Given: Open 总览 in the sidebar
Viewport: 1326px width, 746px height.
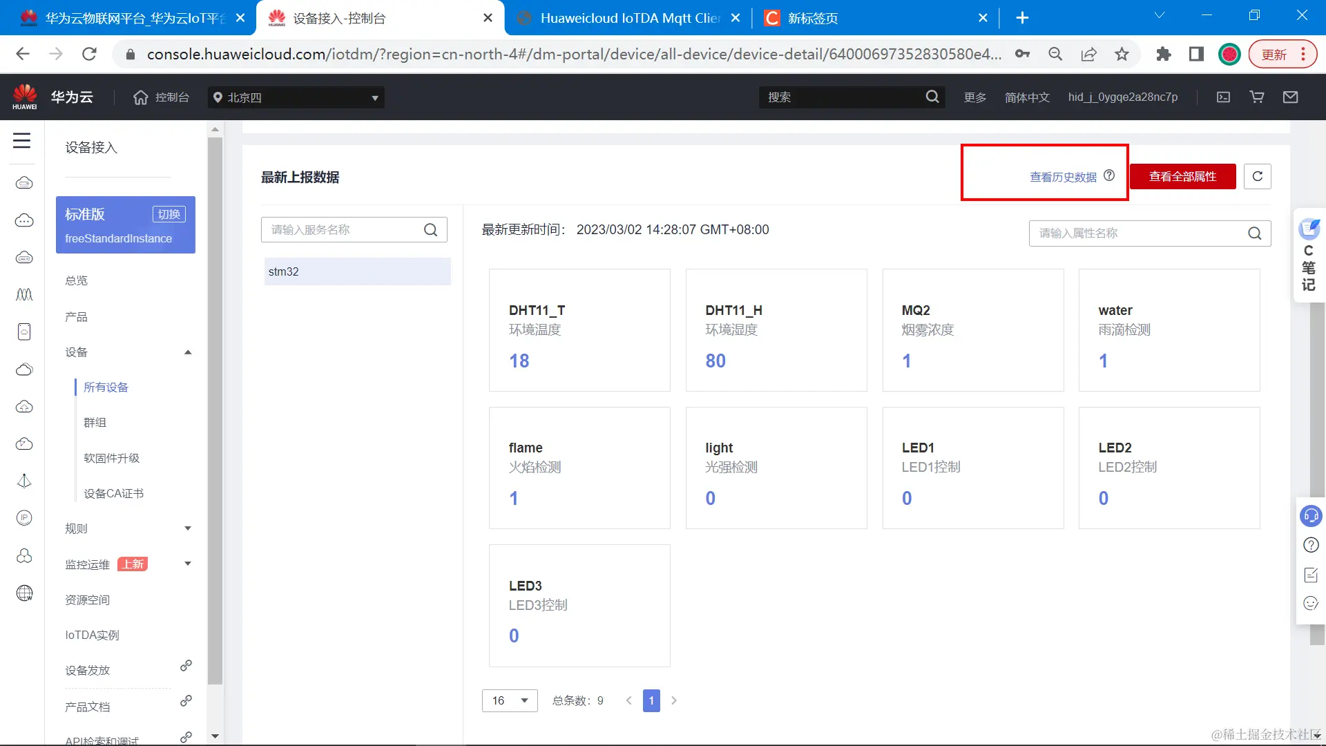Looking at the screenshot, I should (x=77, y=280).
